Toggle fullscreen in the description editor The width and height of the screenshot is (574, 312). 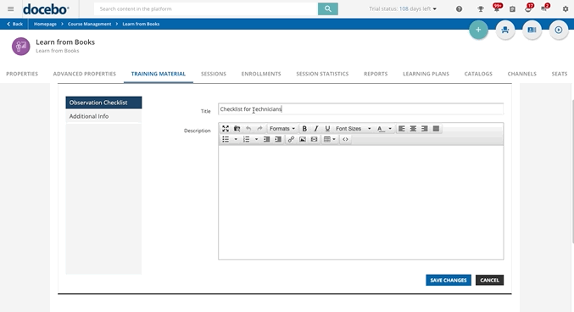click(x=226, y=129)
